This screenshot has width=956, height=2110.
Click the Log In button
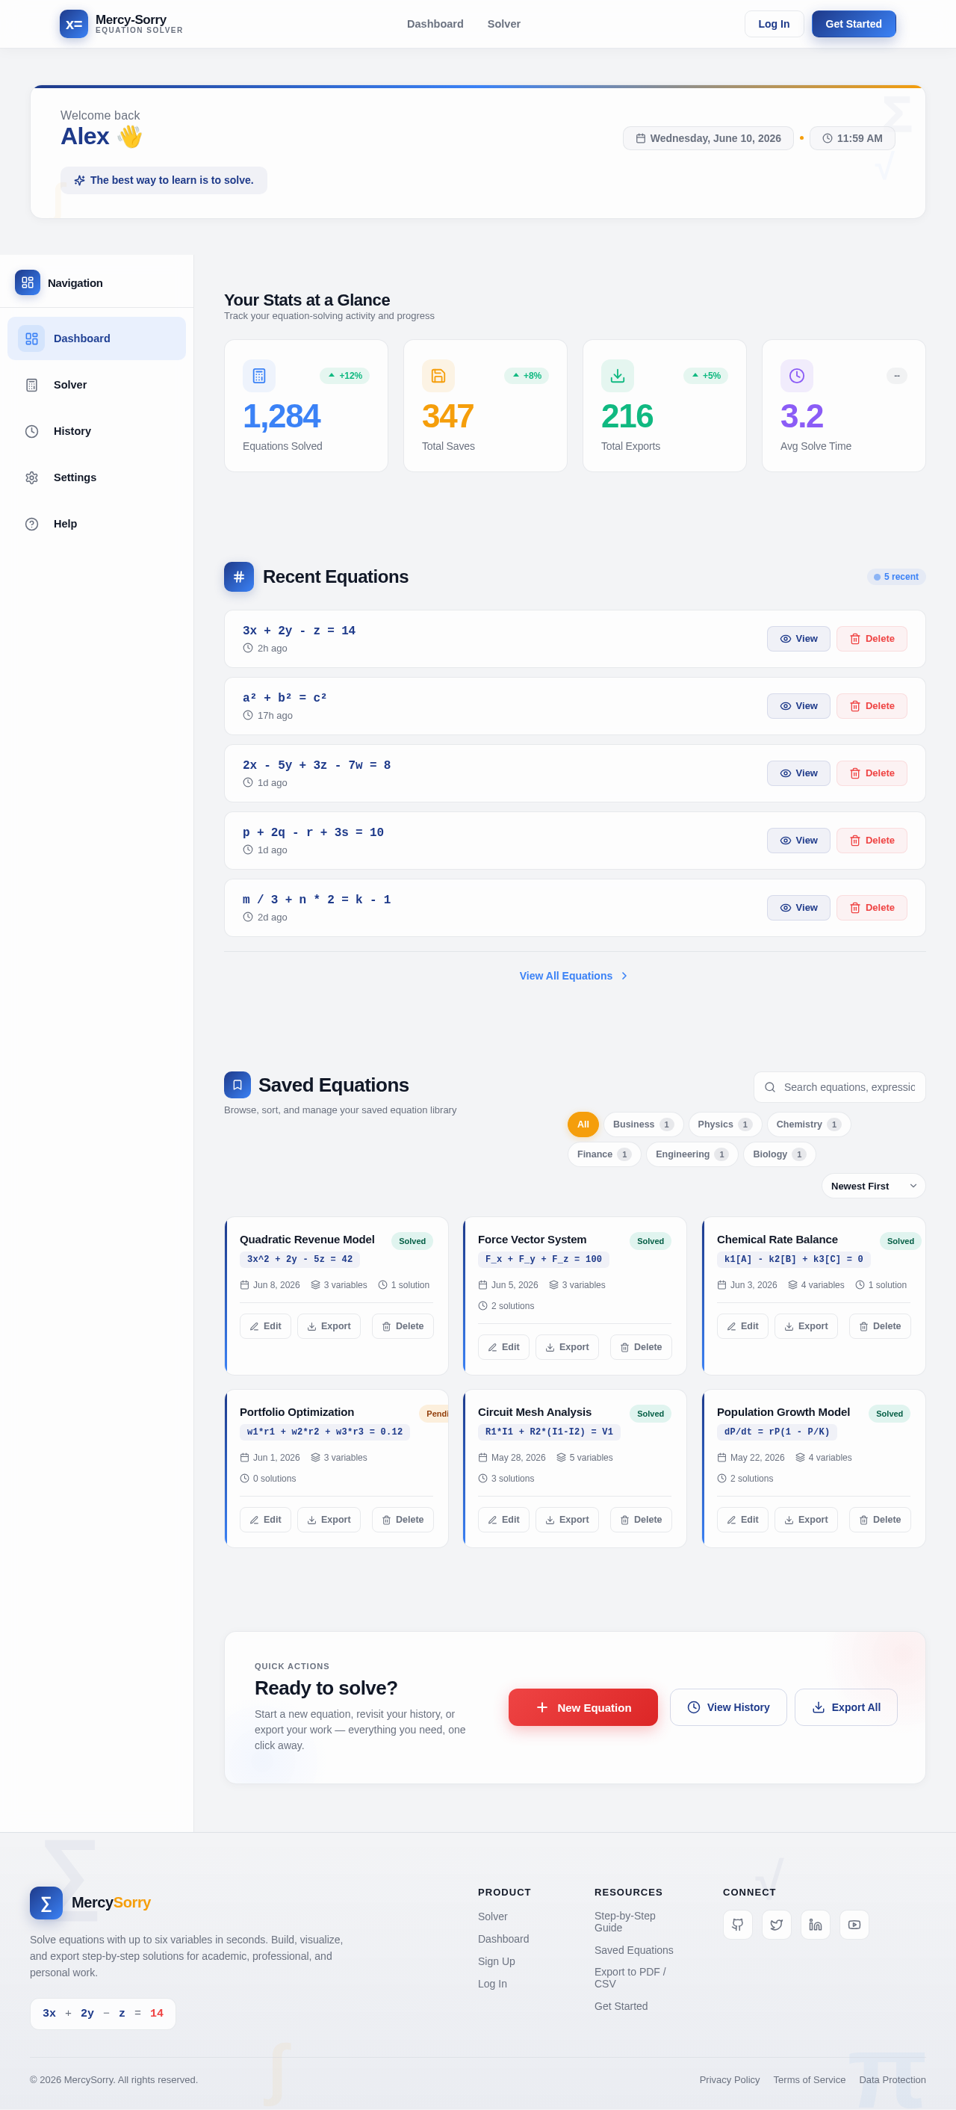click(774, 24)
